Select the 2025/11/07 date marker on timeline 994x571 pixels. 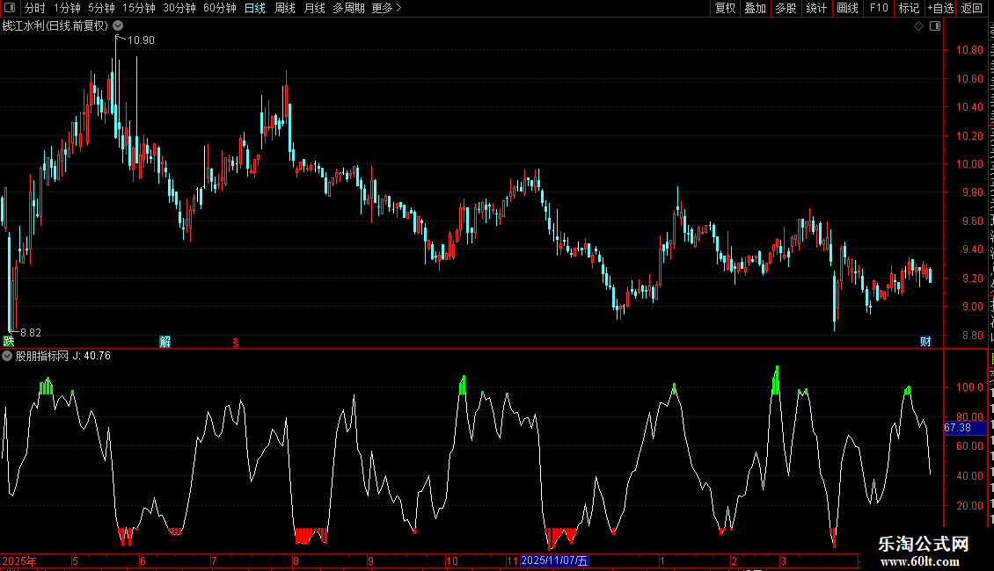point(555,560)
